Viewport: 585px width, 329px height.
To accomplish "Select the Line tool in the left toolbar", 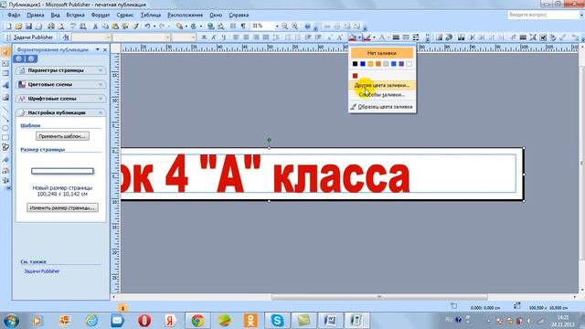I will pos(5,110).
